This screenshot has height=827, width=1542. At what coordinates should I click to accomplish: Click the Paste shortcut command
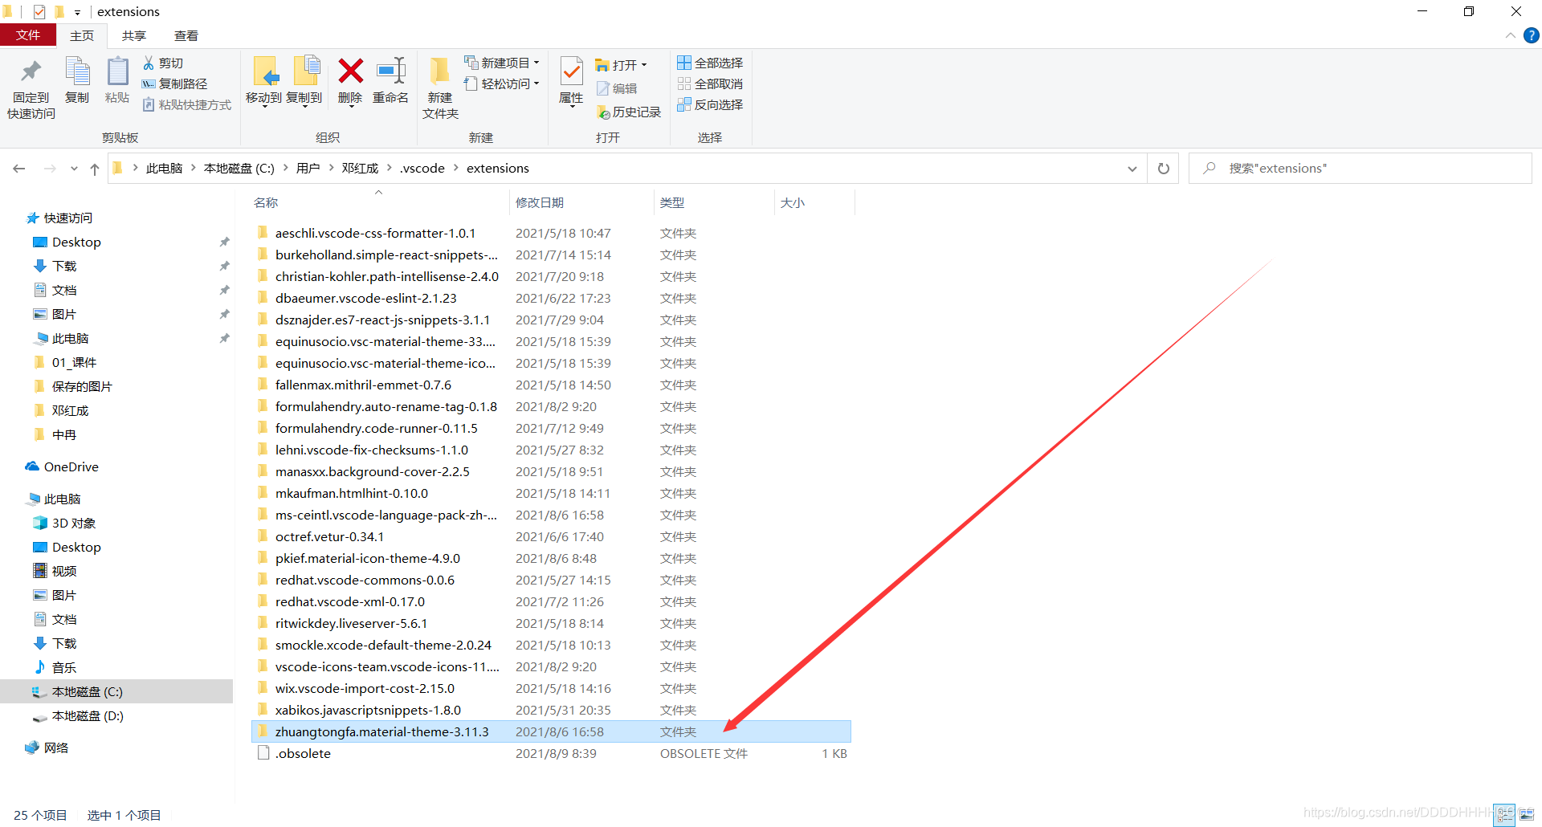(187, 104)
